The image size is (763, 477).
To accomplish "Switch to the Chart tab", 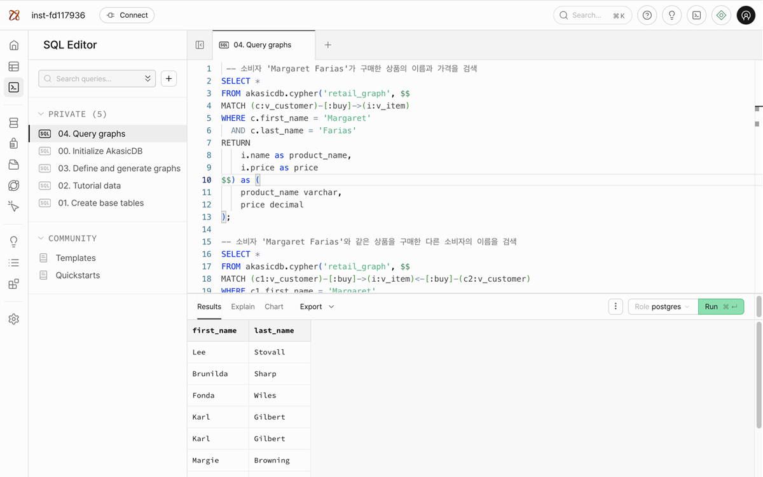I will point(274,307).
